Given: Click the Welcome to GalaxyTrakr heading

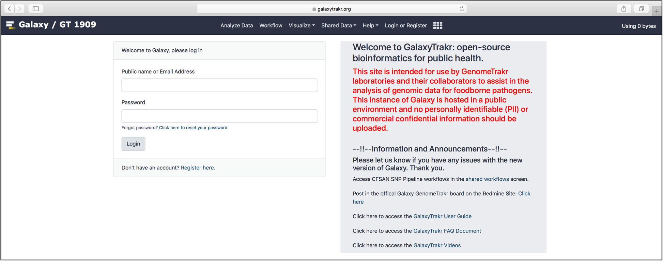Looking at the screenshot, I should [x=431, y=53].
